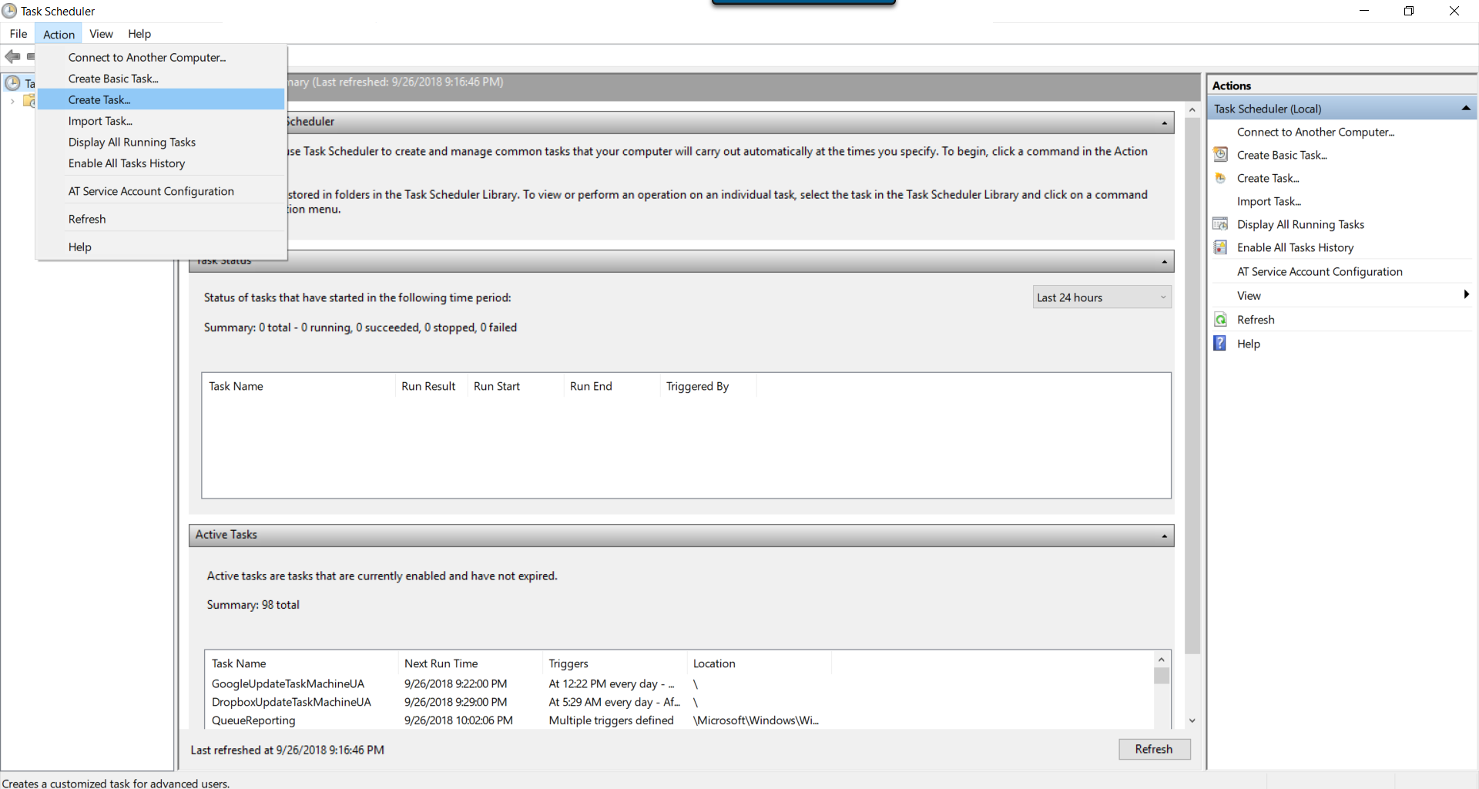Choose Refresh in the Action menu

(161, 219)
